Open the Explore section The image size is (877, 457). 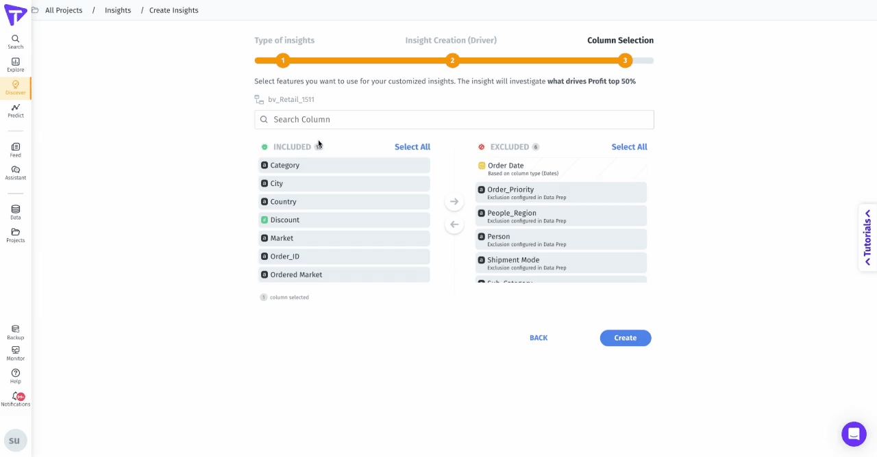tap(15, 65)
